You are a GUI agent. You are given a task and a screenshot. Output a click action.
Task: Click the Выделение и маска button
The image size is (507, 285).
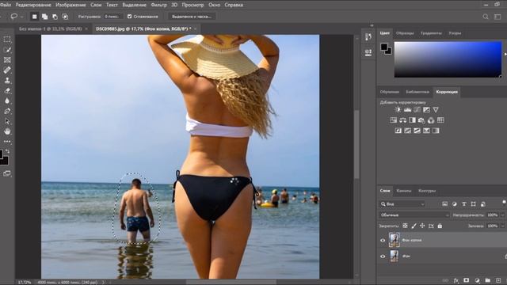pyautogui.click(x=192, y=17)
